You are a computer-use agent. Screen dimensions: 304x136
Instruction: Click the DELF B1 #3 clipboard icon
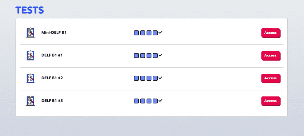click(30, 101)
